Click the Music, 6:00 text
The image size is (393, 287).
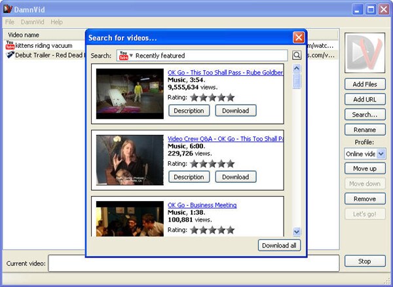(187, 146)
